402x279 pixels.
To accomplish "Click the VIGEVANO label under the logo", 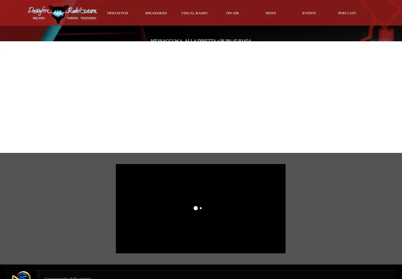I will coord(88,18).
